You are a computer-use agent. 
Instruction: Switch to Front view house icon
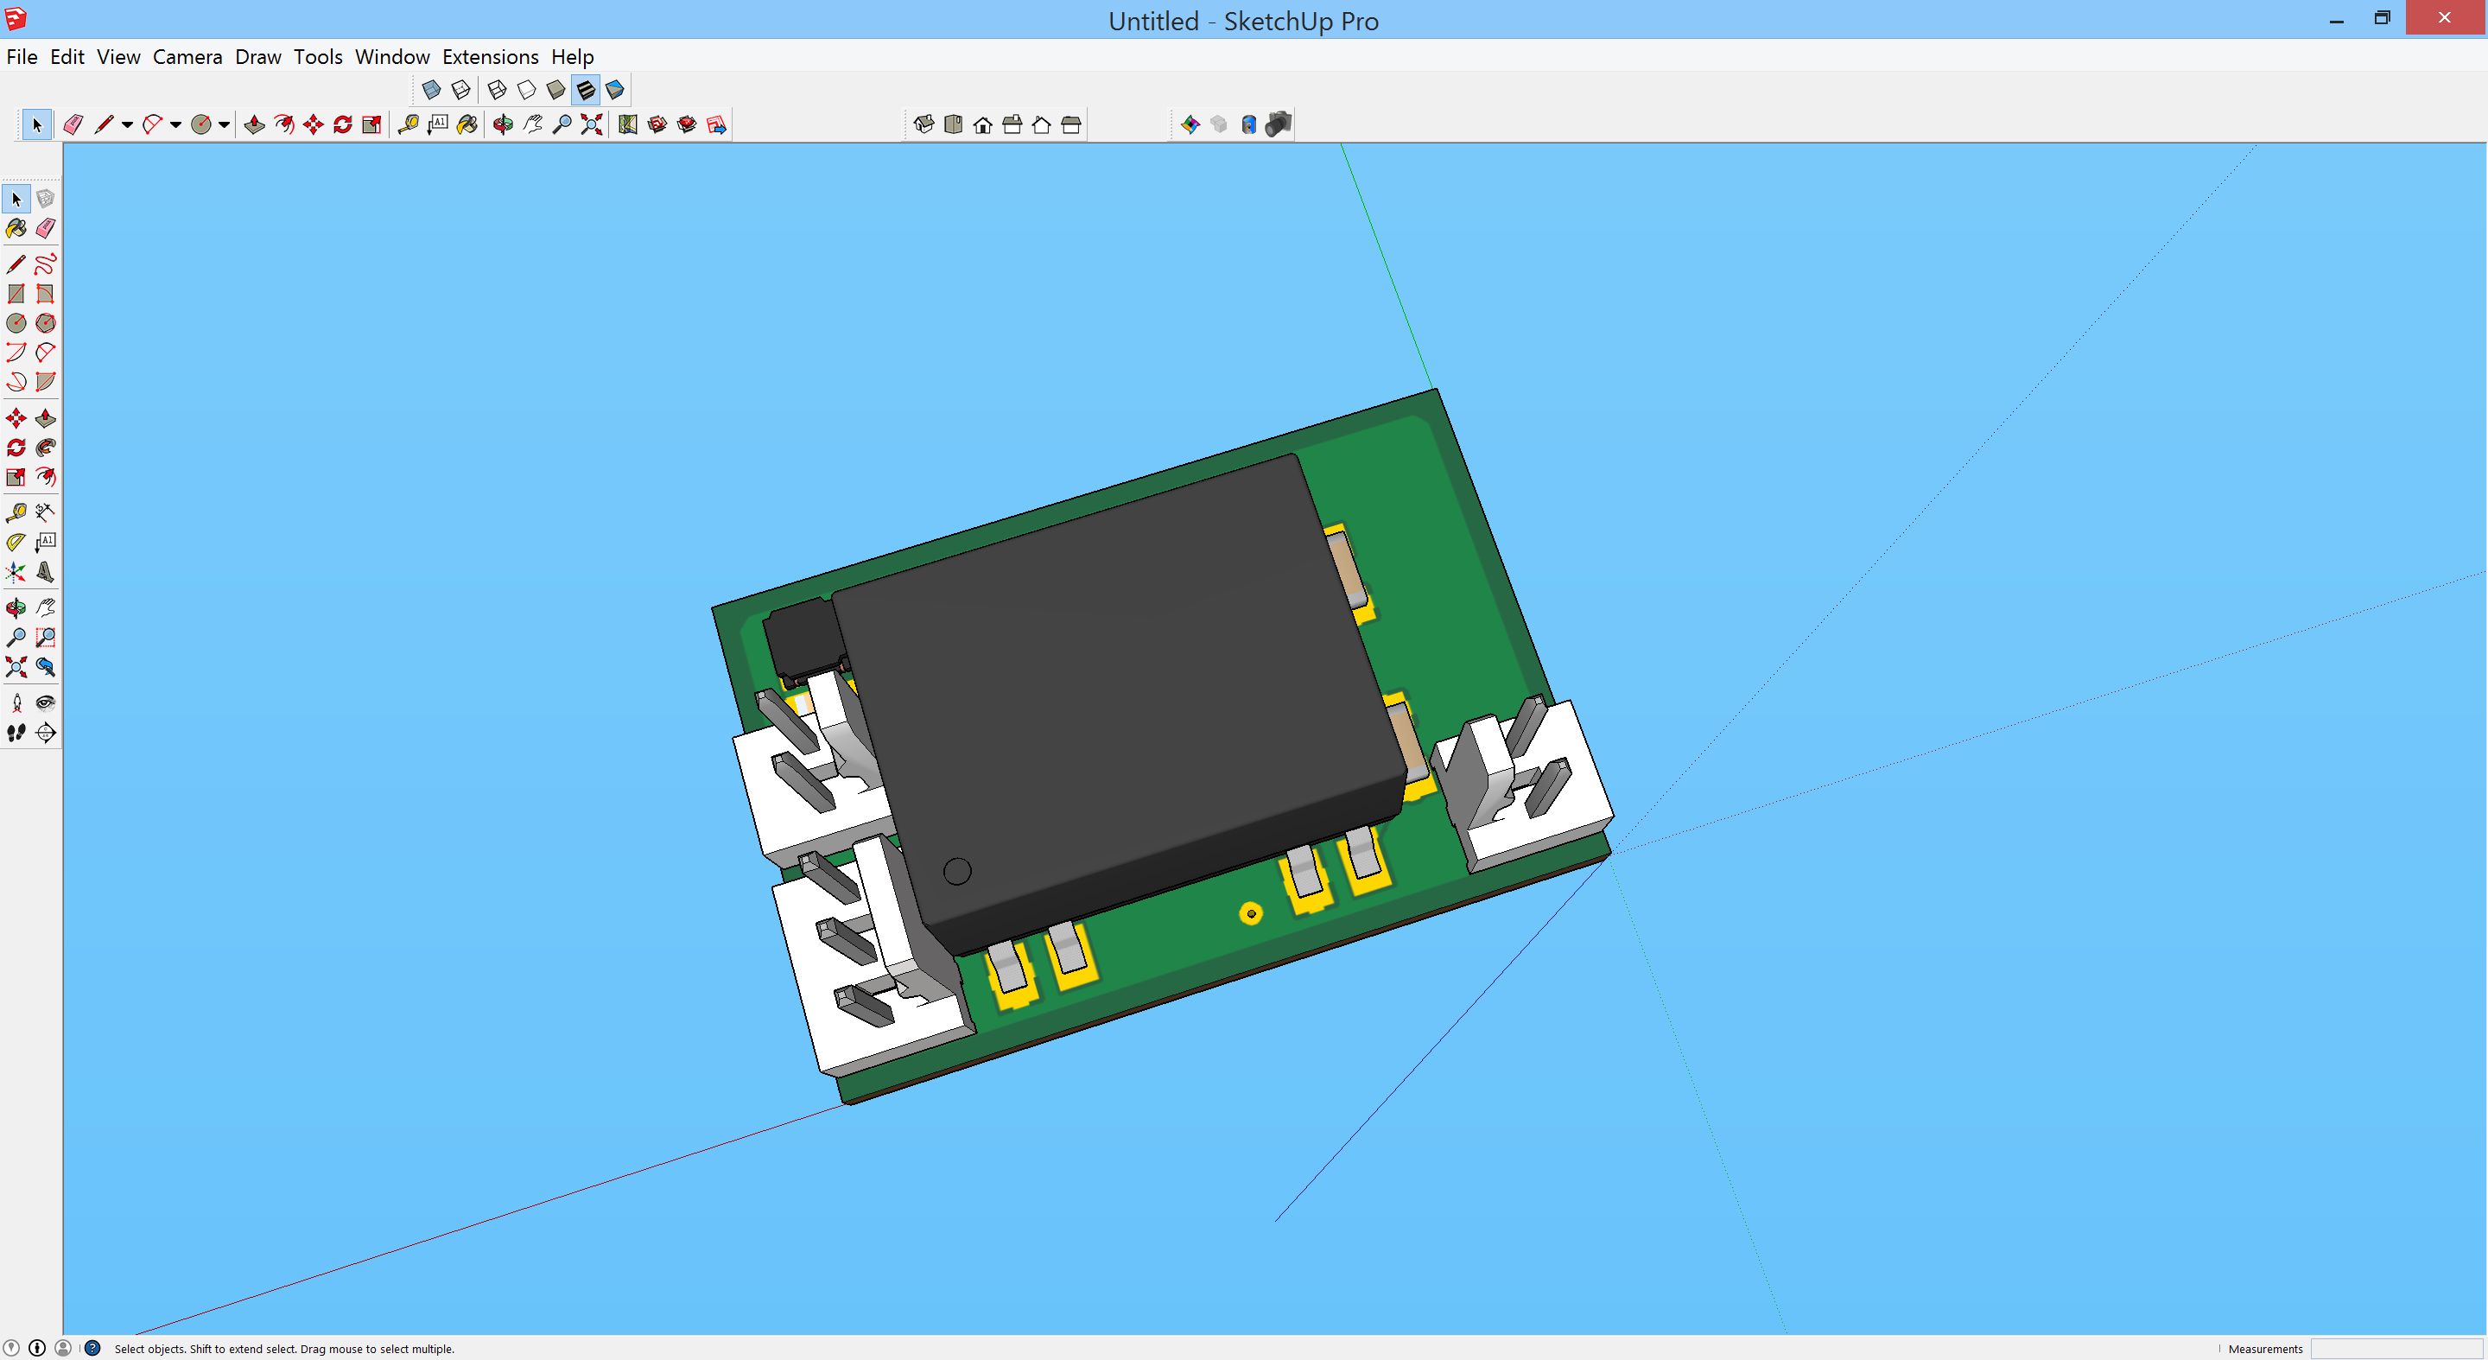click(x=983, y=124)
